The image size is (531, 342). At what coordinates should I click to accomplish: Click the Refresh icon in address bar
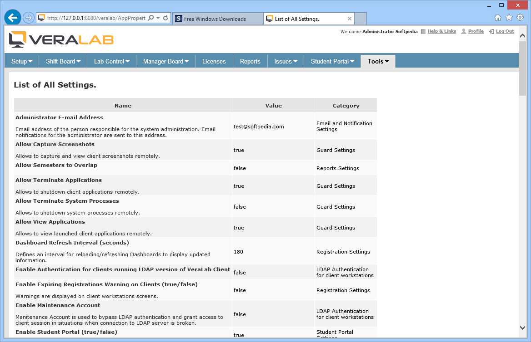click(165, 18)
